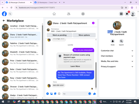Image resolution: width=139 pixels, height=104 pixels.
Task: Send a thumbs-up like
Action: click(95, 94)
